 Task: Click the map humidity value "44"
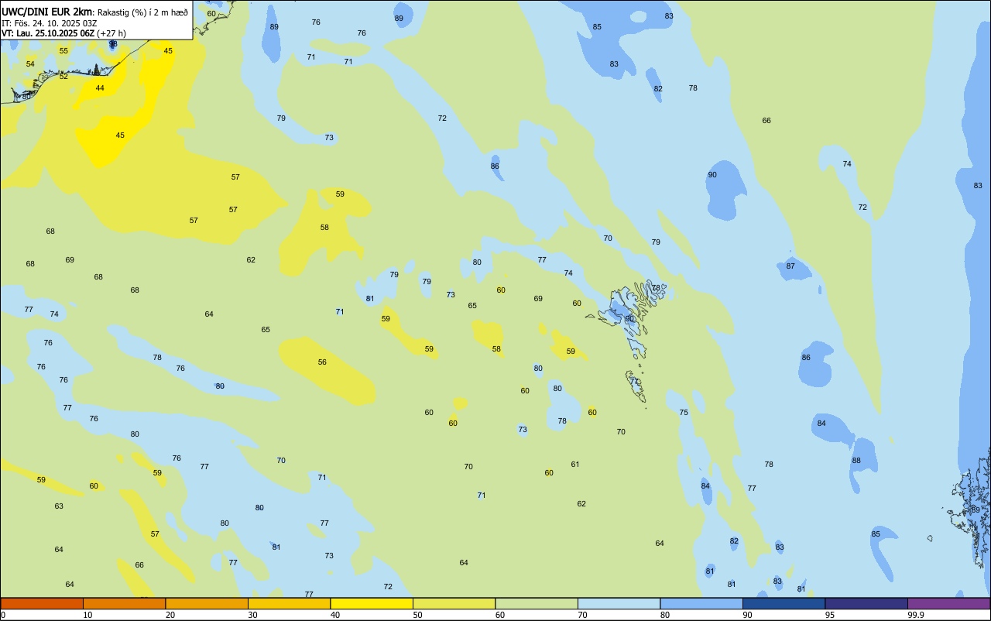(x=100, y=87)
